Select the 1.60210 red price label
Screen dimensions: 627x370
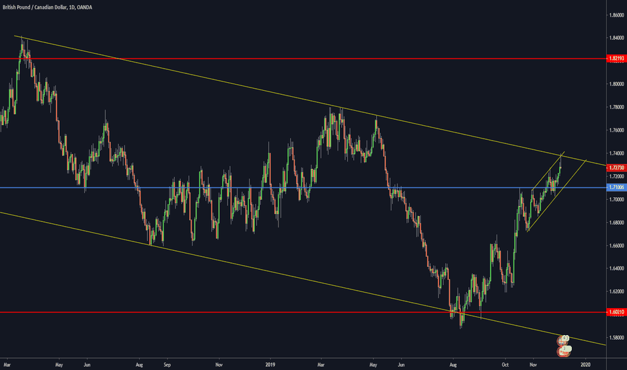615,313
